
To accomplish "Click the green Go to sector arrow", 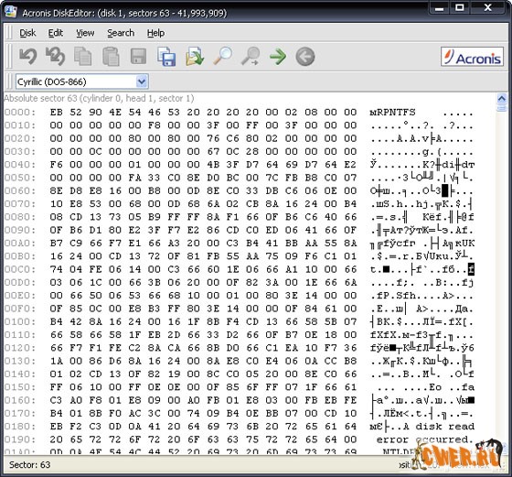I will pos(278,57).
